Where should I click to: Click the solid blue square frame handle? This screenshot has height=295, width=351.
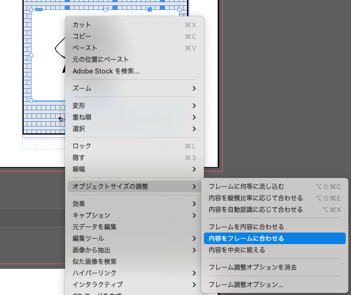tap(150, 9)
